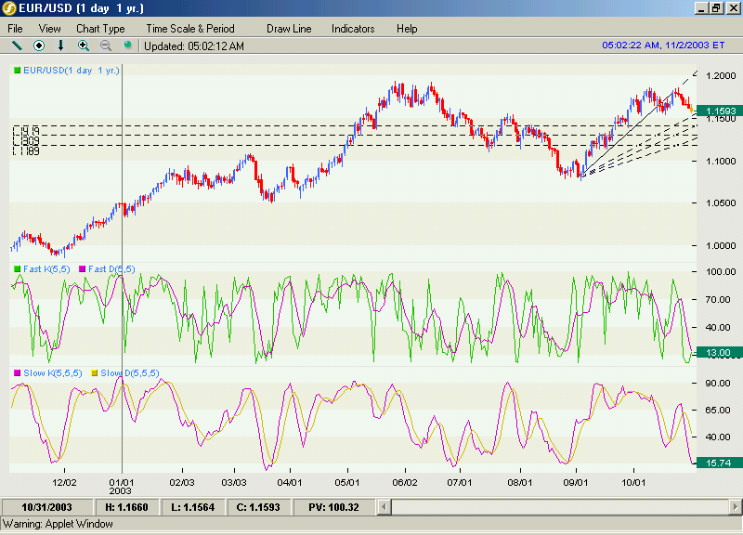Click the Slow K(5,5,5) indicator label
The image size is (743, 535).
[x=53, y=373]
